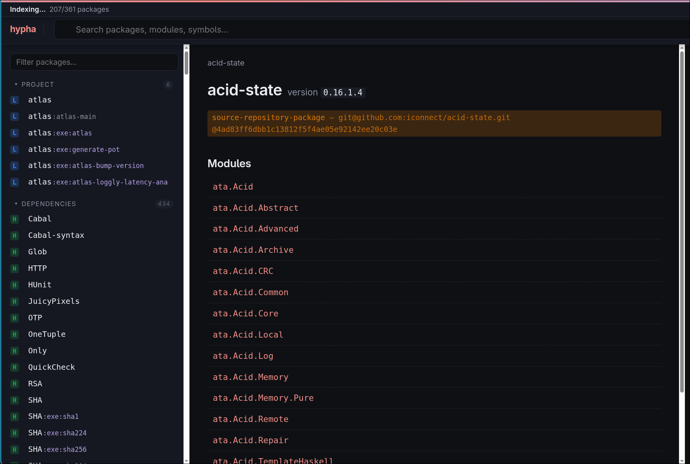Click the hypha logo
Image resolution: width=690 pixels, height=464 pixels.
23,29
